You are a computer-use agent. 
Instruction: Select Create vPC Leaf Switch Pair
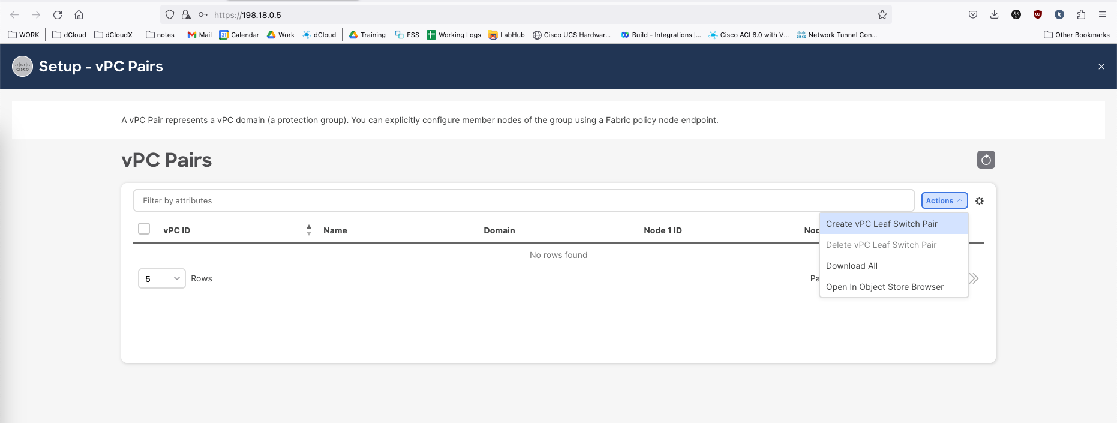[881, 224]
